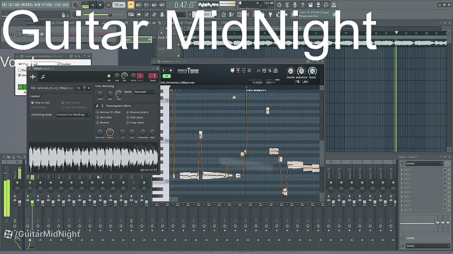Stop playback in the Newtone window
This screenshot has width=453, height=254.
pyautogui.click(x=170, y=71)
